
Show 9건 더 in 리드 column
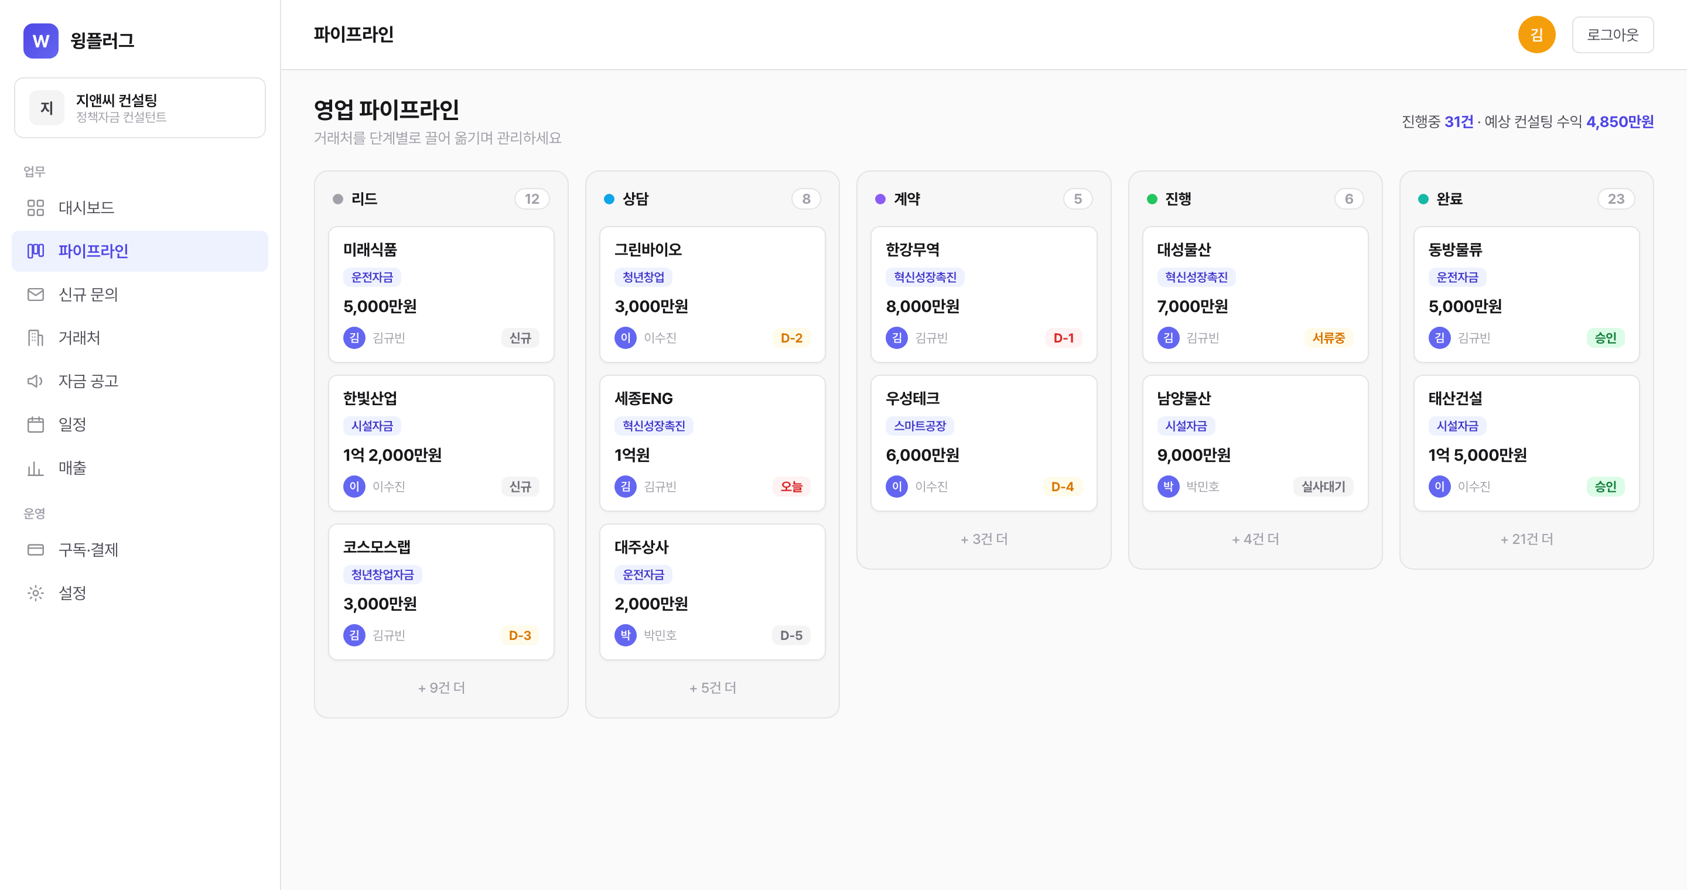[442, 687]
